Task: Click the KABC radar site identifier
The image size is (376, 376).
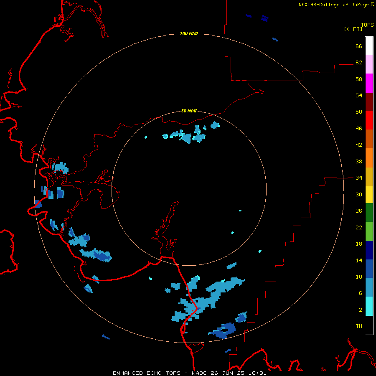Action: pyautogui.click(x=200, y=373)
